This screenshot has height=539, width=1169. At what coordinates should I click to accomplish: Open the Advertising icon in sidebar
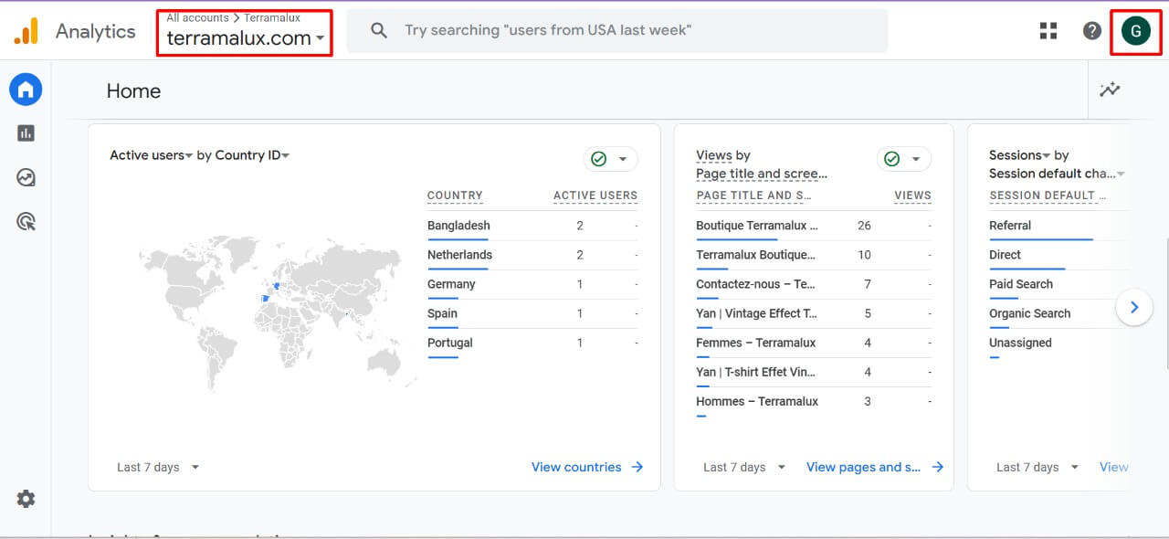[26, 221]
